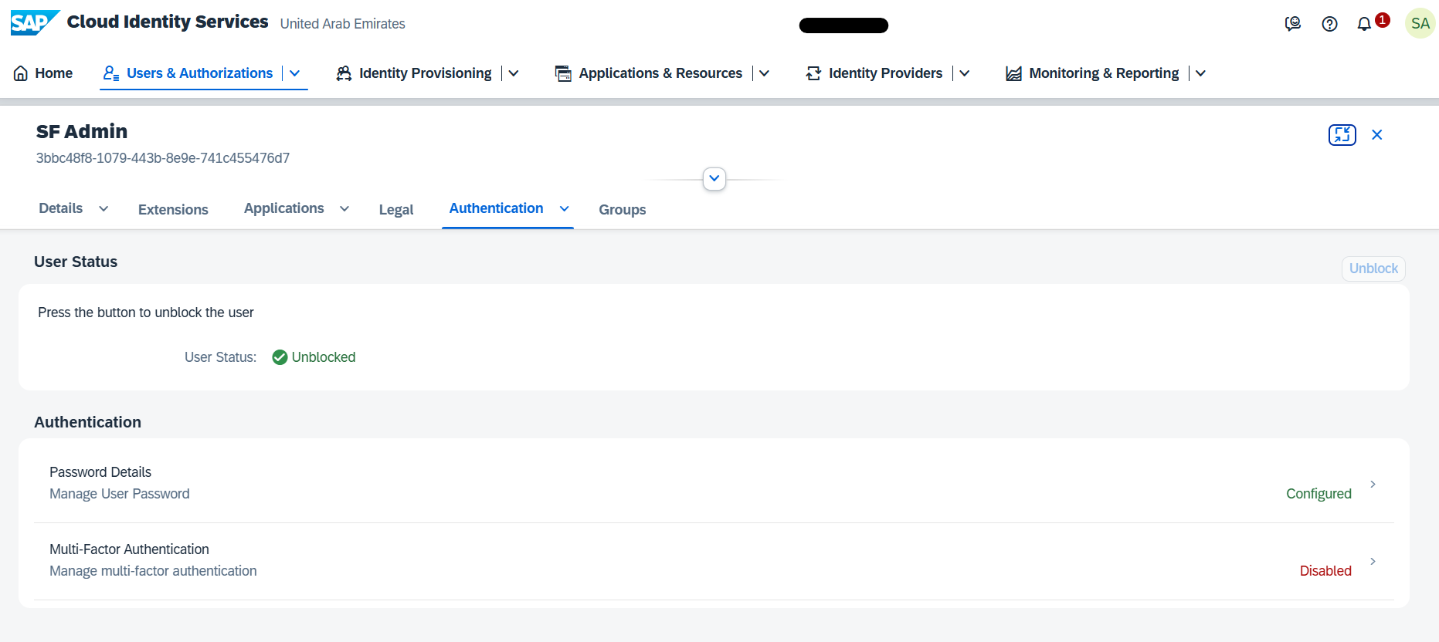Open the help question mark icon
The height and width of the screenshot is (642, 1439).
click(x=1329, y=24)
